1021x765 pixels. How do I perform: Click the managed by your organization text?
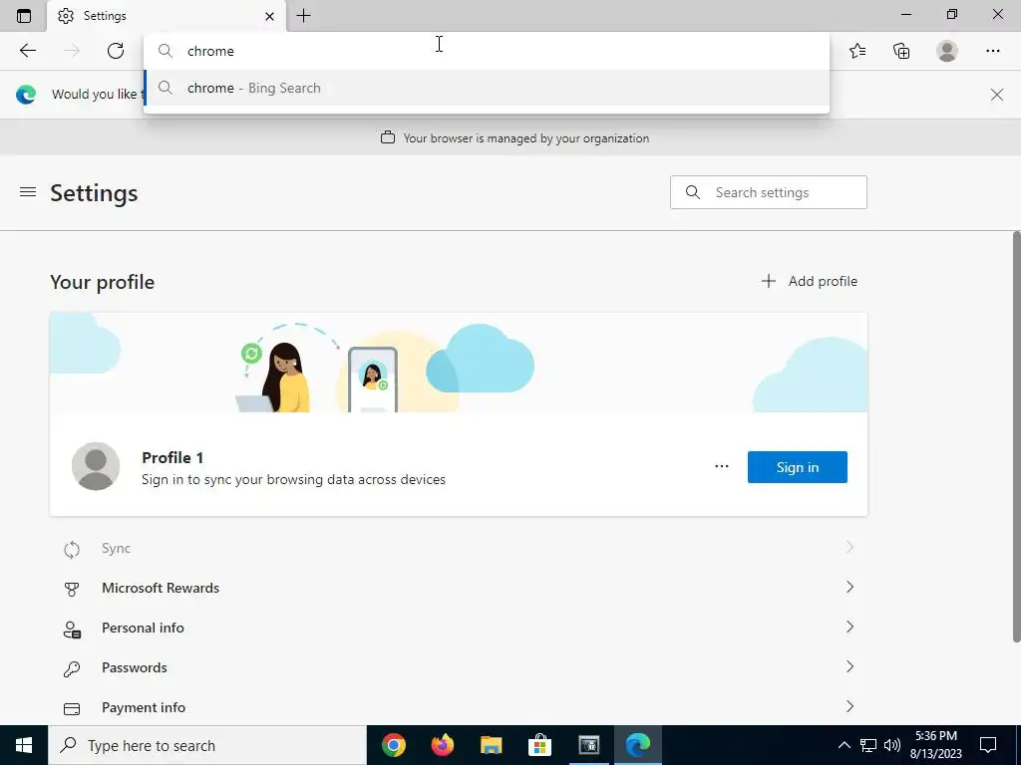[526, 137]
